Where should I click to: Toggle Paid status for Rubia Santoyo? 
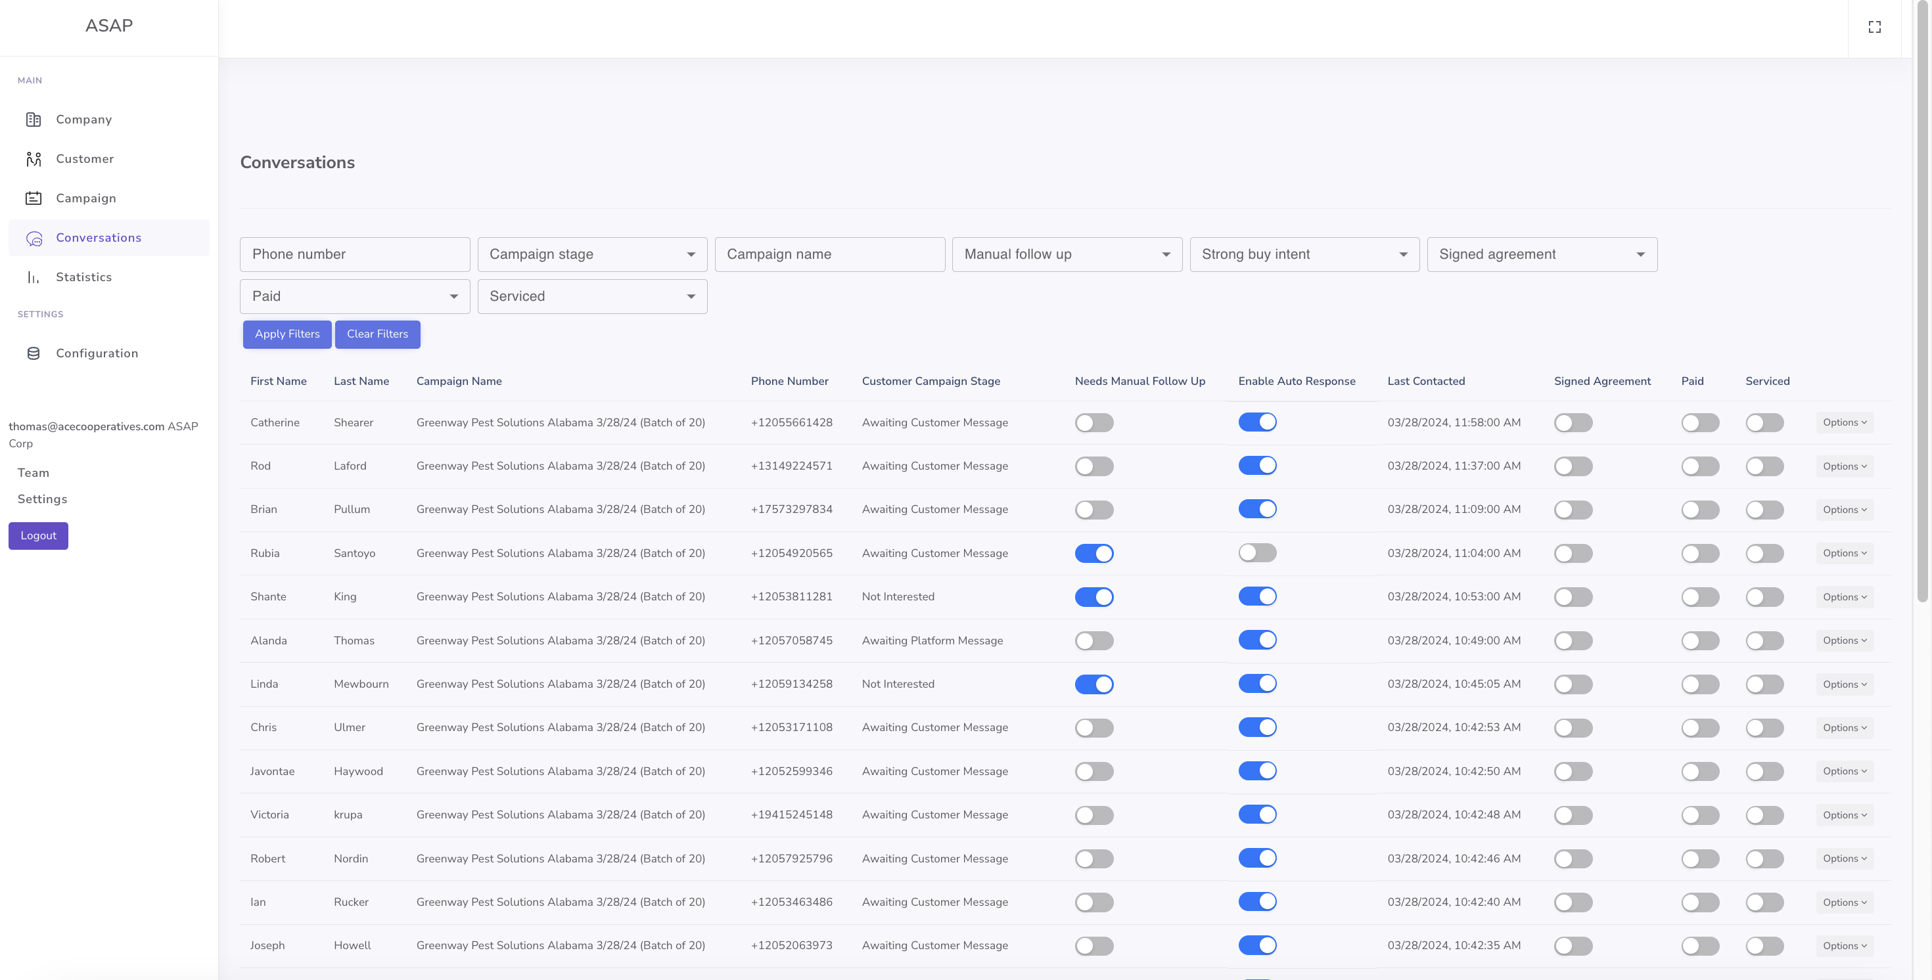[x=1699, y=553]
